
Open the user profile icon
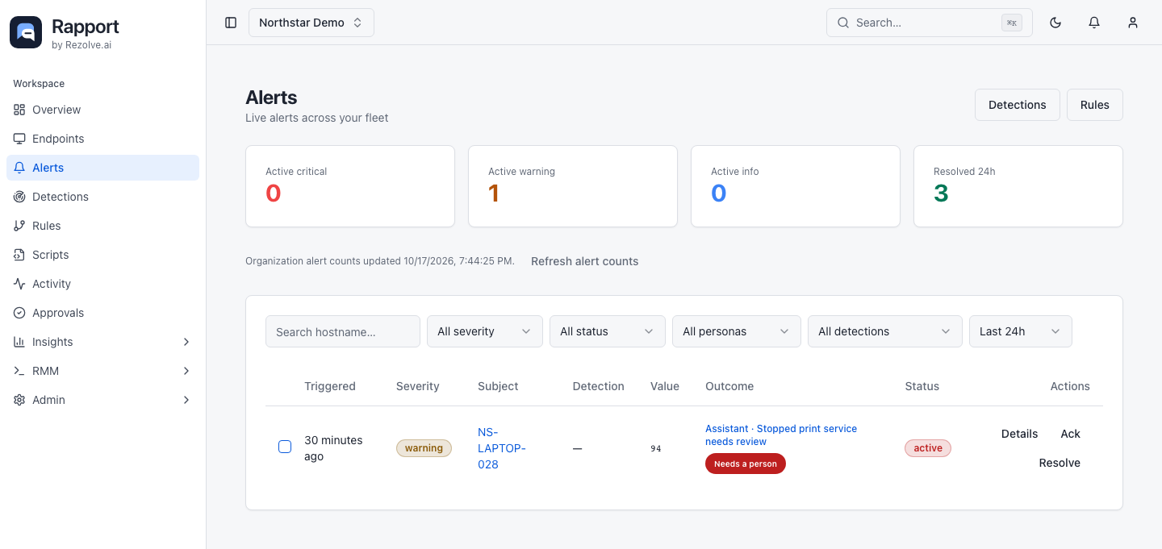1133,23
